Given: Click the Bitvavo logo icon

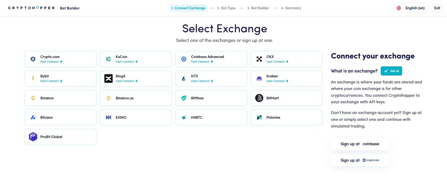Looking at the screenshot, I should coord(33,117).
